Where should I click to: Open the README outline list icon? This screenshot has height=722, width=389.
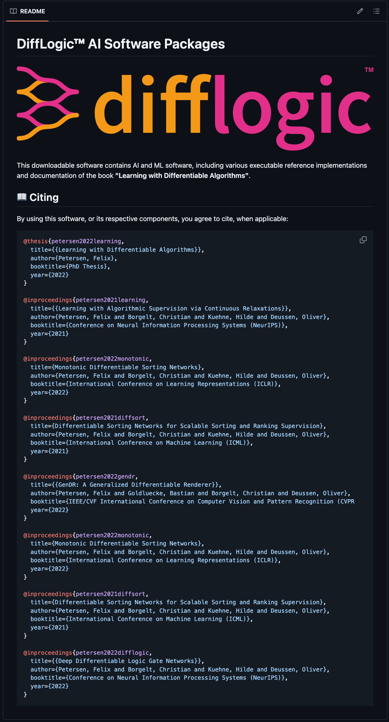(376, 11)
